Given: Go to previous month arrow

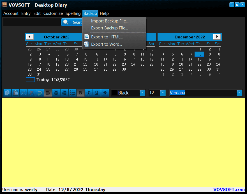Looking at the screenshot, I should 30,37.
